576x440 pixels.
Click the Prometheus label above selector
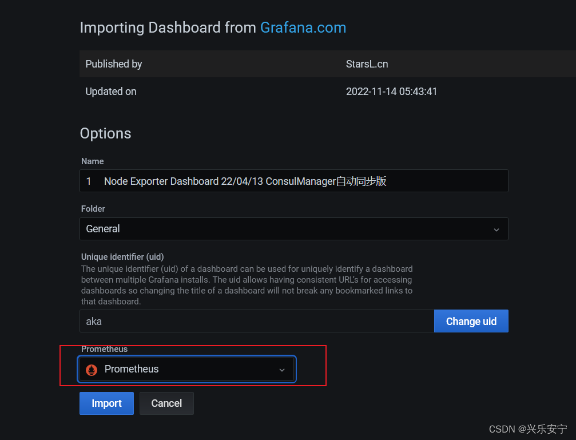coord(104,349)
